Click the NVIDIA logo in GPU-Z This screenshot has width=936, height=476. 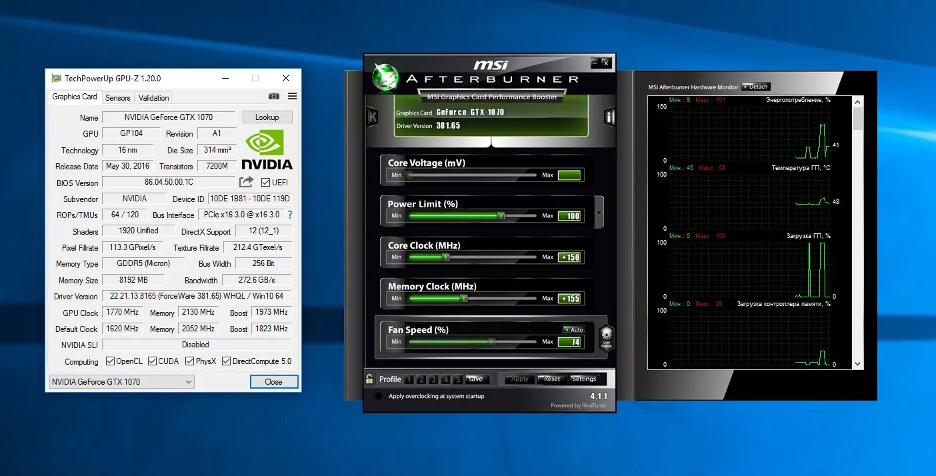click(x=267, y=149)
